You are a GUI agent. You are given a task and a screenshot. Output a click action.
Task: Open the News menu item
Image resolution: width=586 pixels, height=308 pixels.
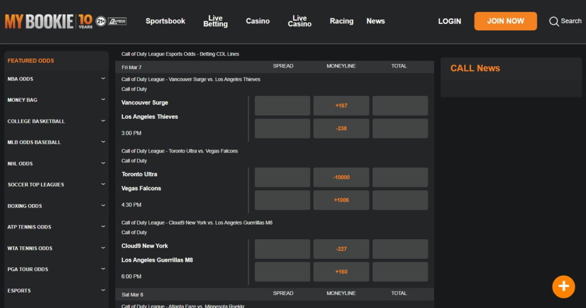click(x=375, y=21)
